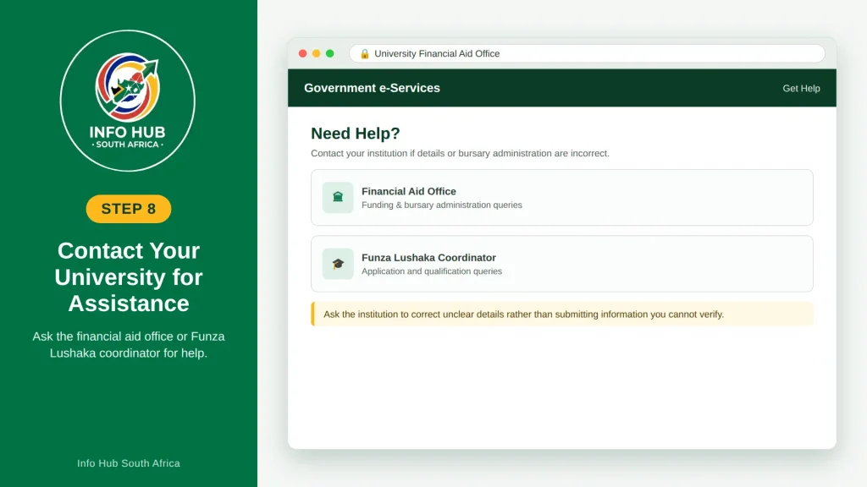Click the 'Need Help?' heading
The width and height of the screenshot is (867, 487).
coord(355,133)
